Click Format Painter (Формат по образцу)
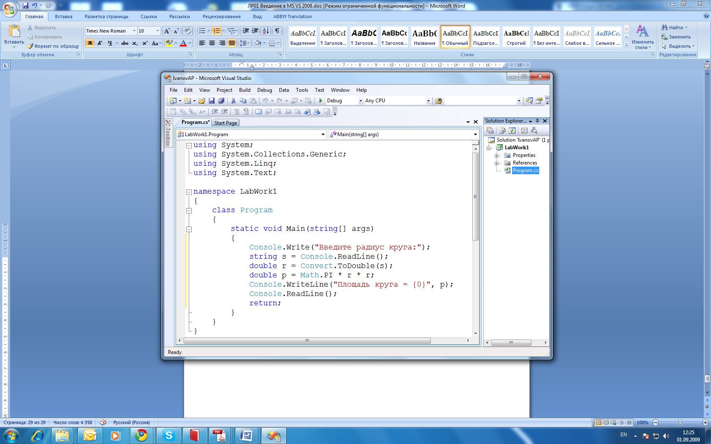 pyautogui.click(x=53, y=46)
